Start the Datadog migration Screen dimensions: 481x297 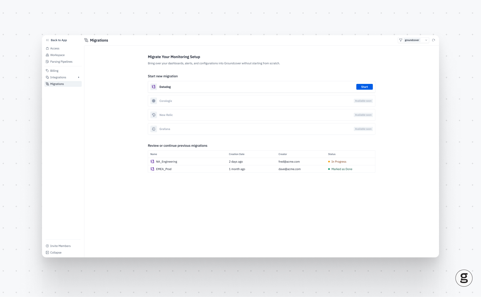[364, 87]
